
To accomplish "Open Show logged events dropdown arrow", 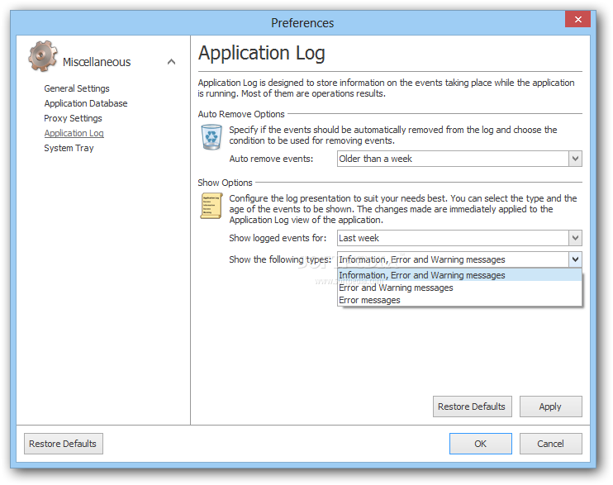I will [x=575, y=238].
